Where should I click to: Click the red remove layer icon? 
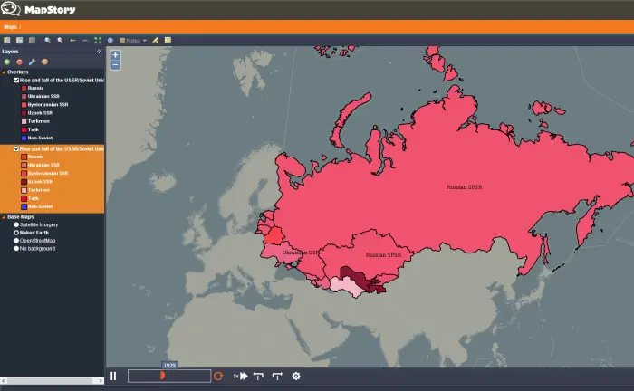click(x=19, y=62)
